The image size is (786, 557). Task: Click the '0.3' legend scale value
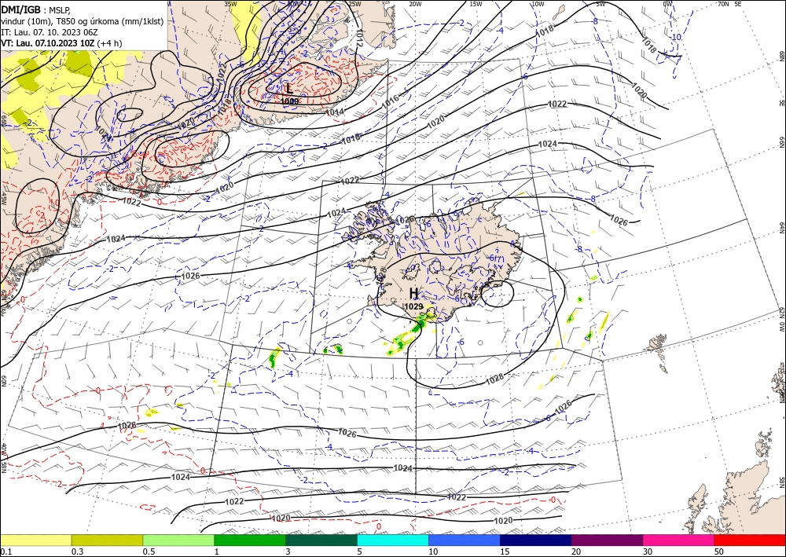point(77,552)
